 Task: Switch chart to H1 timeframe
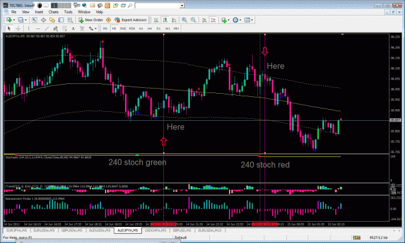pos(141,28)
